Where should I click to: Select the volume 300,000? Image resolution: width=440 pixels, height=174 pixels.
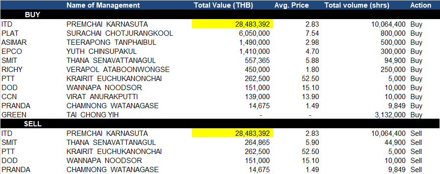click(393, 51)
